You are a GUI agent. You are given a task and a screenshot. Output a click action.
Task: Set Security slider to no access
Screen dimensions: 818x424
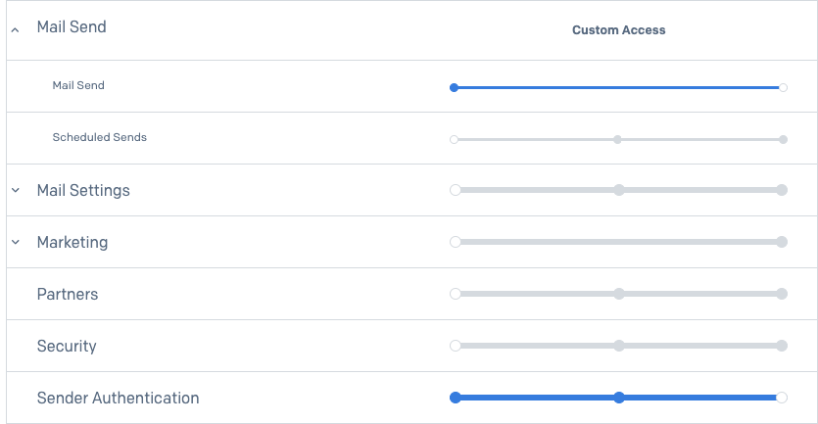[x=455, y=346]
